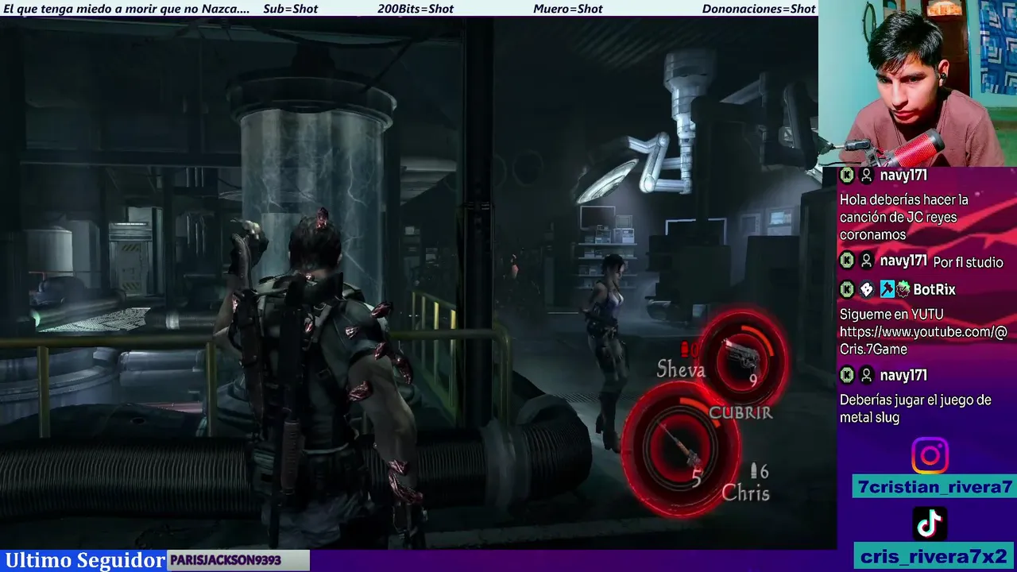This screenshot has height=572, width=1017.
Task: Click Instagram handle 7cristian_rivera7
Action: pos(935,487)
